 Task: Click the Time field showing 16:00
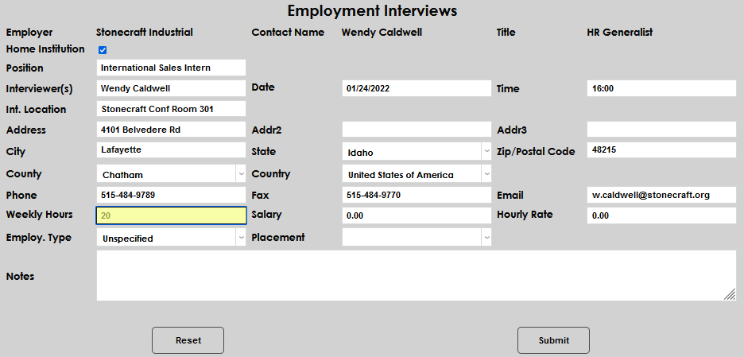(x=661, y=88)
